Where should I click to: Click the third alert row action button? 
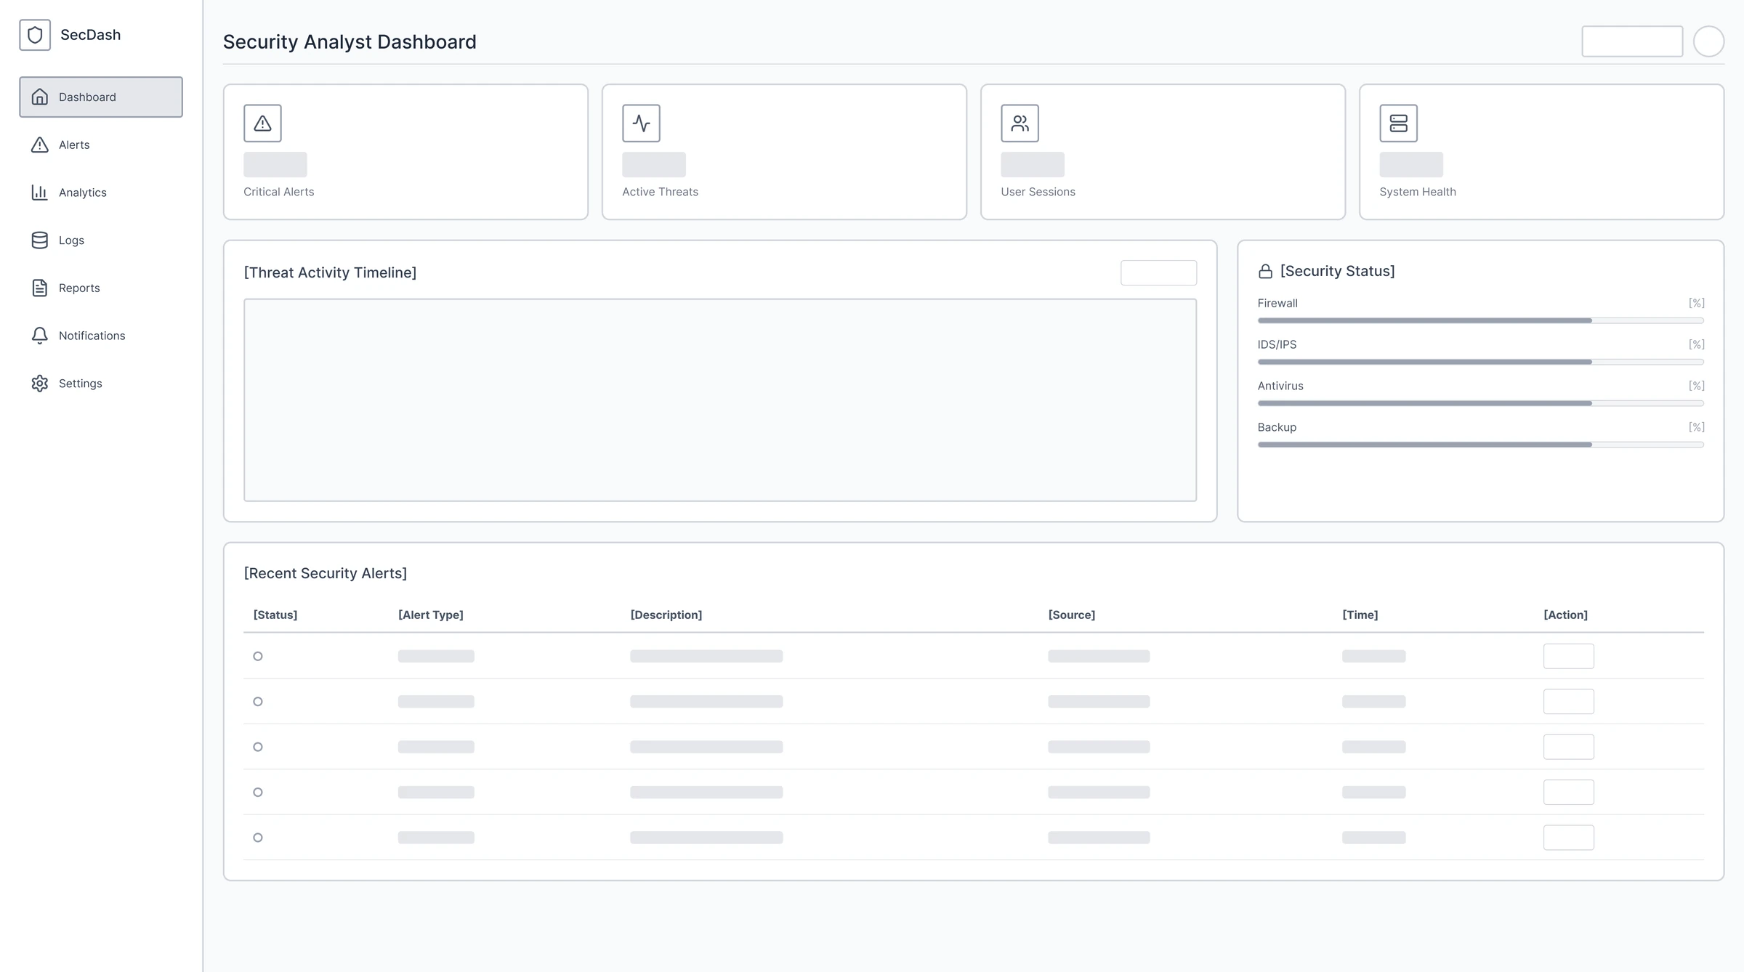click(1569, 747)
